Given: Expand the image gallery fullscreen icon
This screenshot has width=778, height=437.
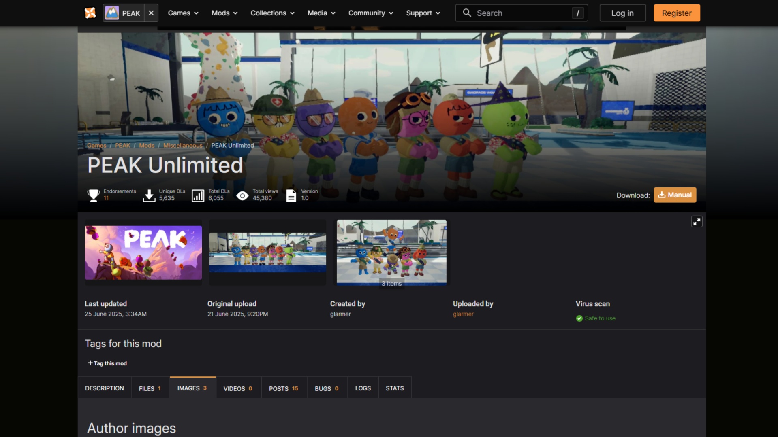Looking at the screenshot, I should coord(697,222).
